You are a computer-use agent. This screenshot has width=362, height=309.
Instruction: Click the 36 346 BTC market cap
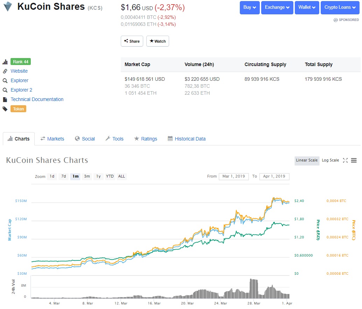pos(137,86)
